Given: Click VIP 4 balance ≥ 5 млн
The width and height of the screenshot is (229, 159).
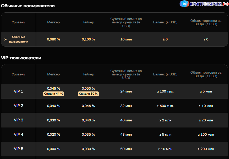Looking at the screenshot, I should point(165,135).
